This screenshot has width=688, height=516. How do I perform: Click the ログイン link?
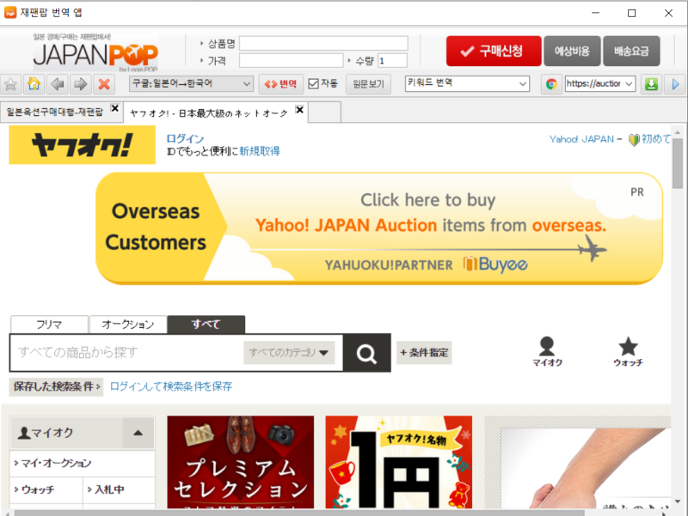[185, 139]
